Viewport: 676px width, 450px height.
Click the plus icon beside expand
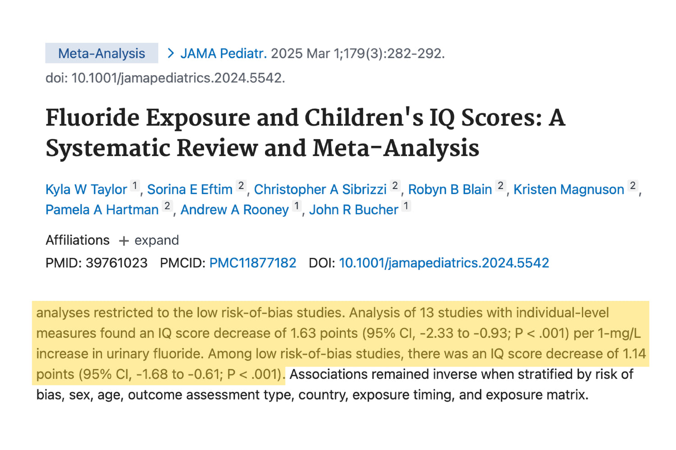[123, 241]
